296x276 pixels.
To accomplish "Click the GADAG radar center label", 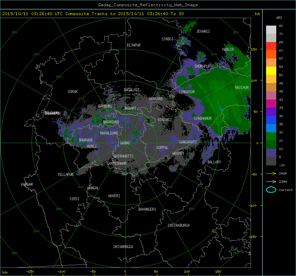I will click(x=125, y=143).
